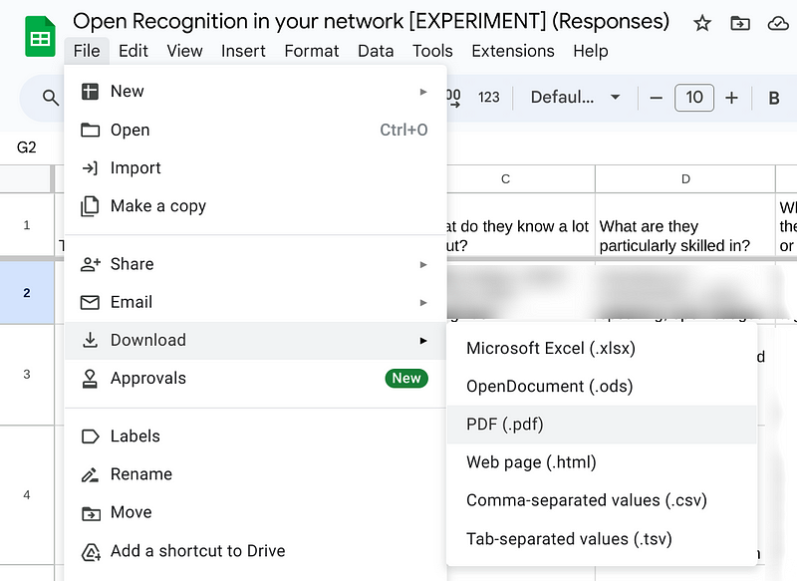This screenshot has height=581, width=797.
Task: Open the Extensions menu
Action: [513, 51]
